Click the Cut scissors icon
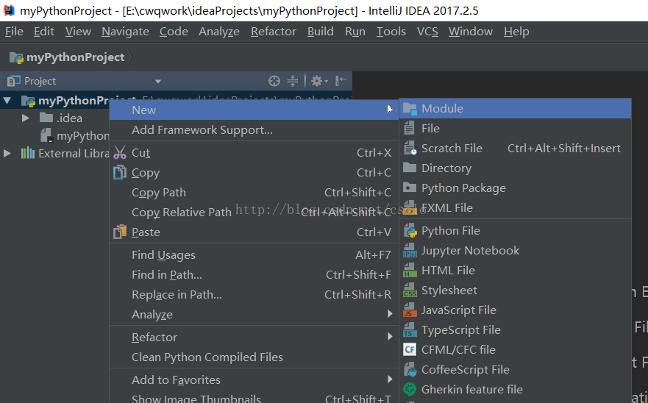 pyautogui.click(x=120, y=153)
